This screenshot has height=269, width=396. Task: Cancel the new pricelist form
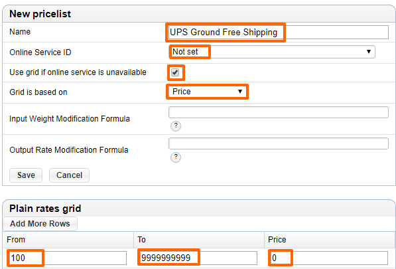tap(69, 175)
